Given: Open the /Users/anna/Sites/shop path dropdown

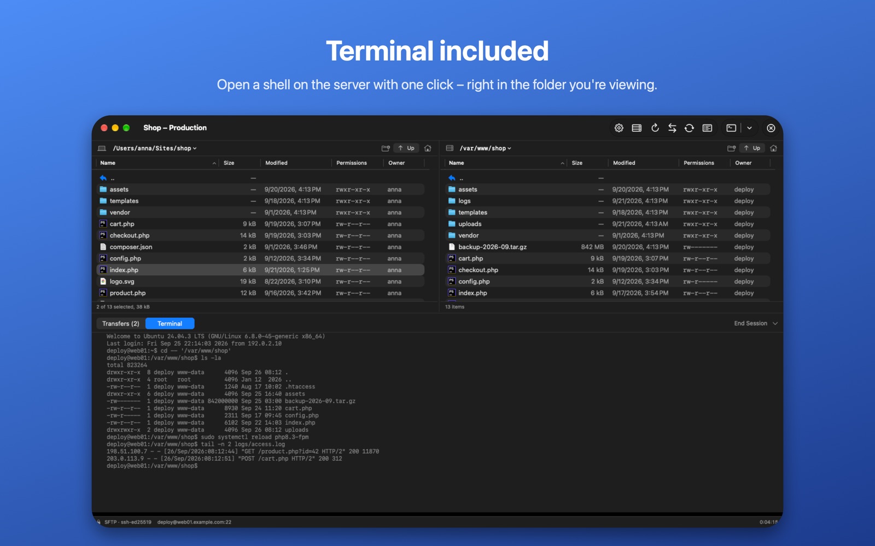Looking at the screenshot, I should point(155,148).
